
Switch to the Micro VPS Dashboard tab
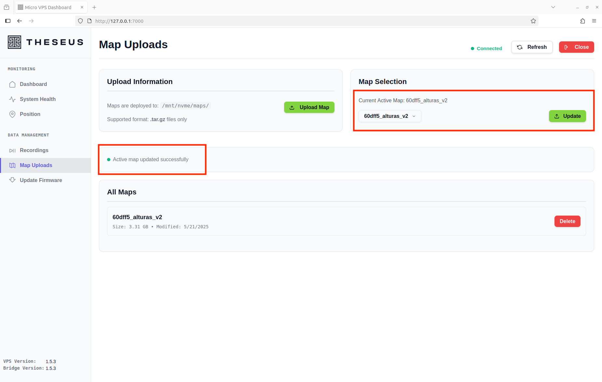click(48, 7)
